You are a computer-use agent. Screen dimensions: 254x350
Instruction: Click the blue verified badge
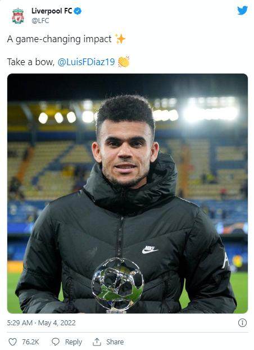point(78,11)
